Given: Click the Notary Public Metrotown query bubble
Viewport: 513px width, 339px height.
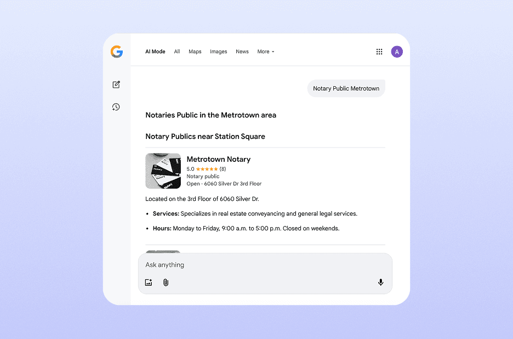Looking at the screenshot, I should click(346, 88).
